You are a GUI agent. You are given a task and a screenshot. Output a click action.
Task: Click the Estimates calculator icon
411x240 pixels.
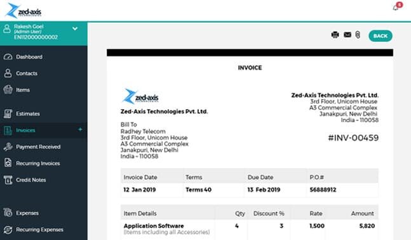8,114
